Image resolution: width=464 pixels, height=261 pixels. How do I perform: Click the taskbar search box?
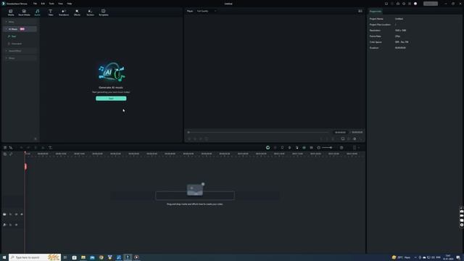pyautogui.click(x=35, y=257)
